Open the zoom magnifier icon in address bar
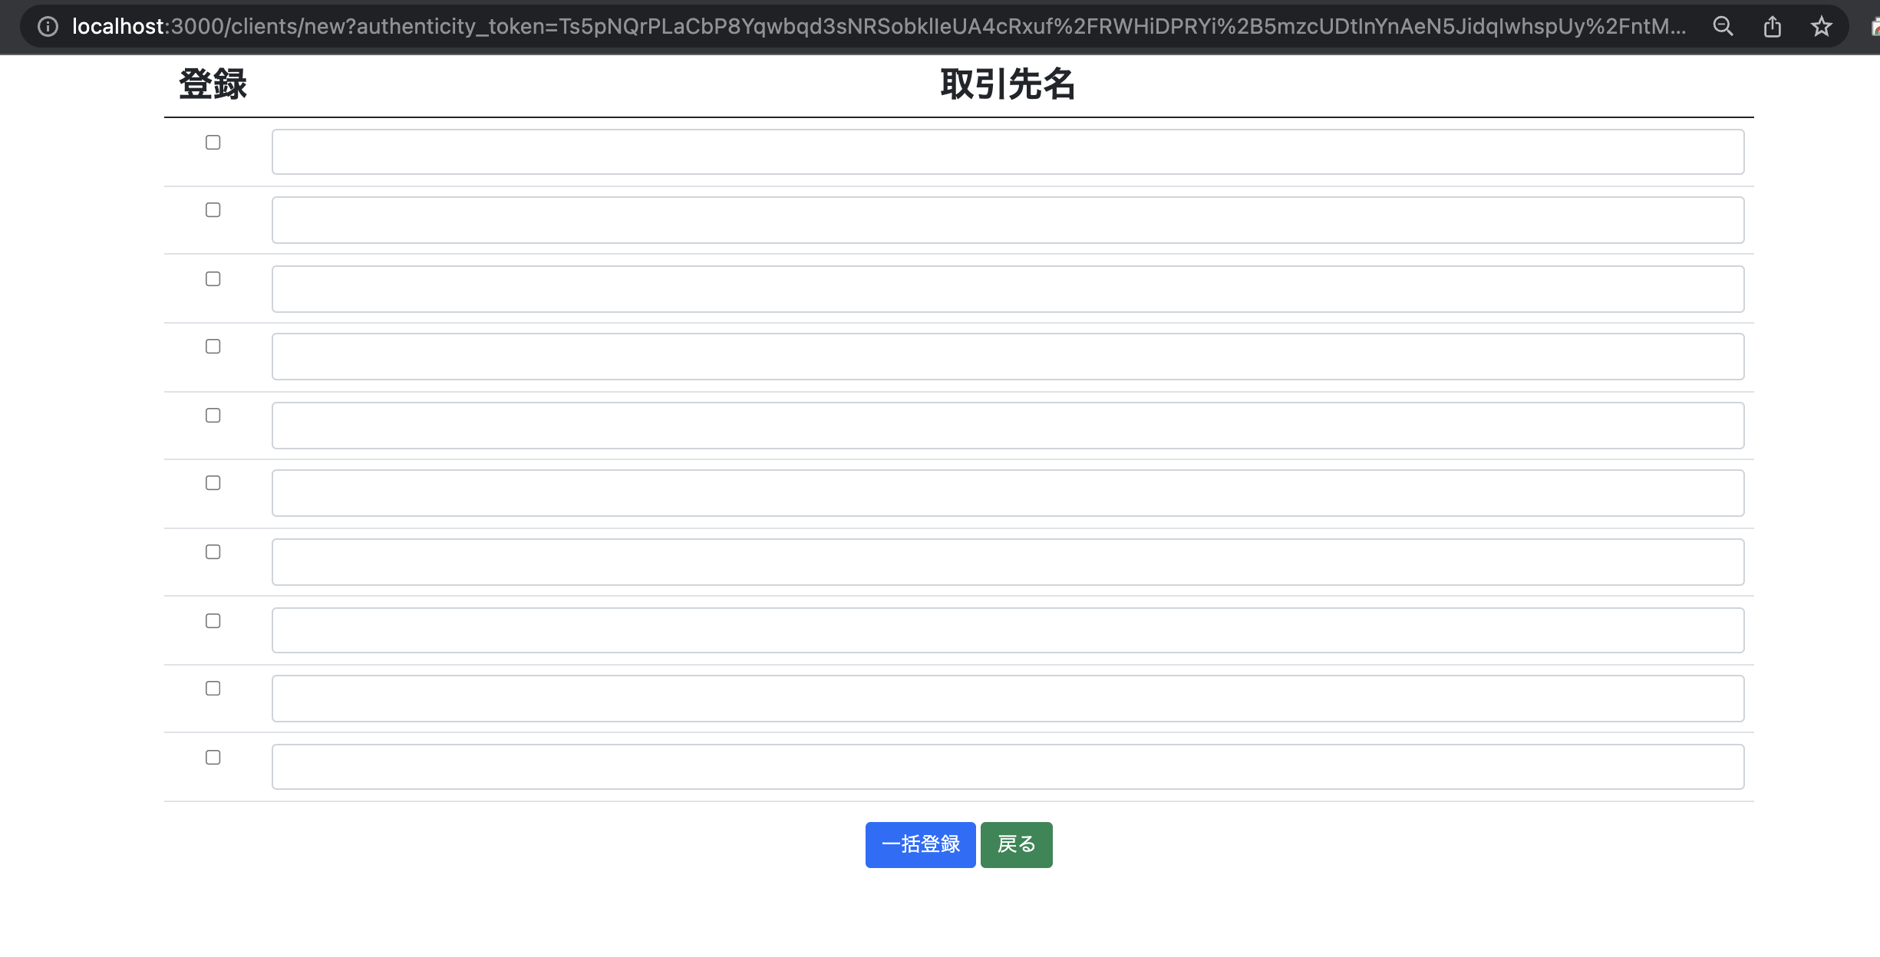The width and height of the screenshot is (1880, 957). point(1723,27)
